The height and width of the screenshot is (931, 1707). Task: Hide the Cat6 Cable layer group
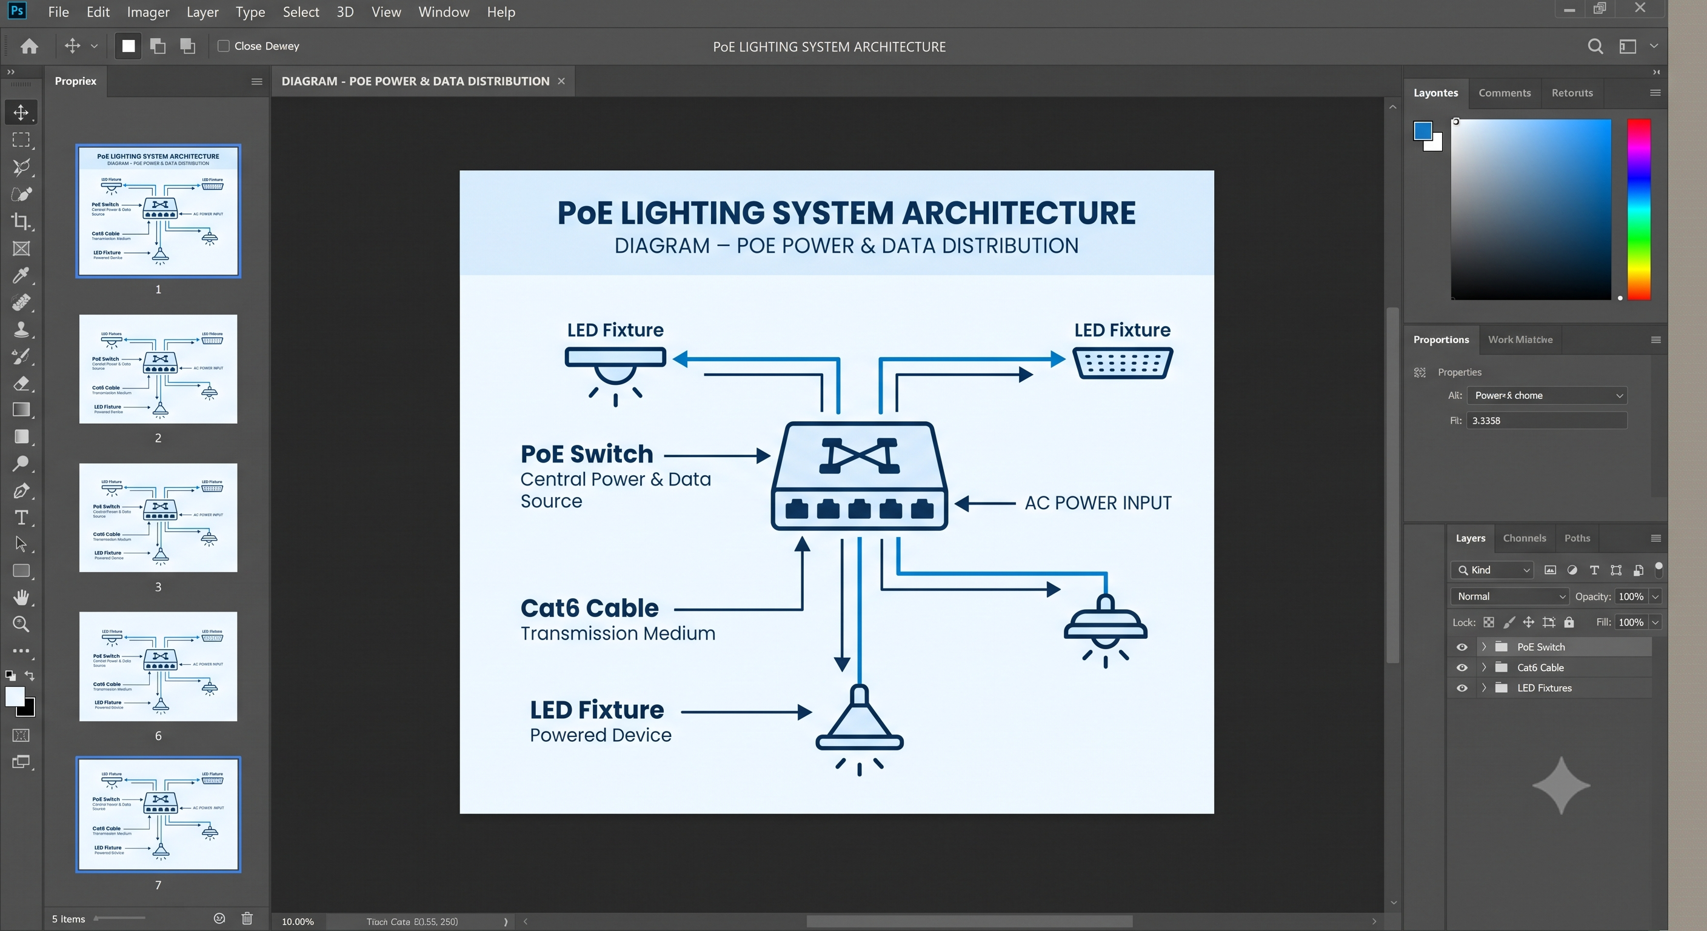[x=1462, y=668]
